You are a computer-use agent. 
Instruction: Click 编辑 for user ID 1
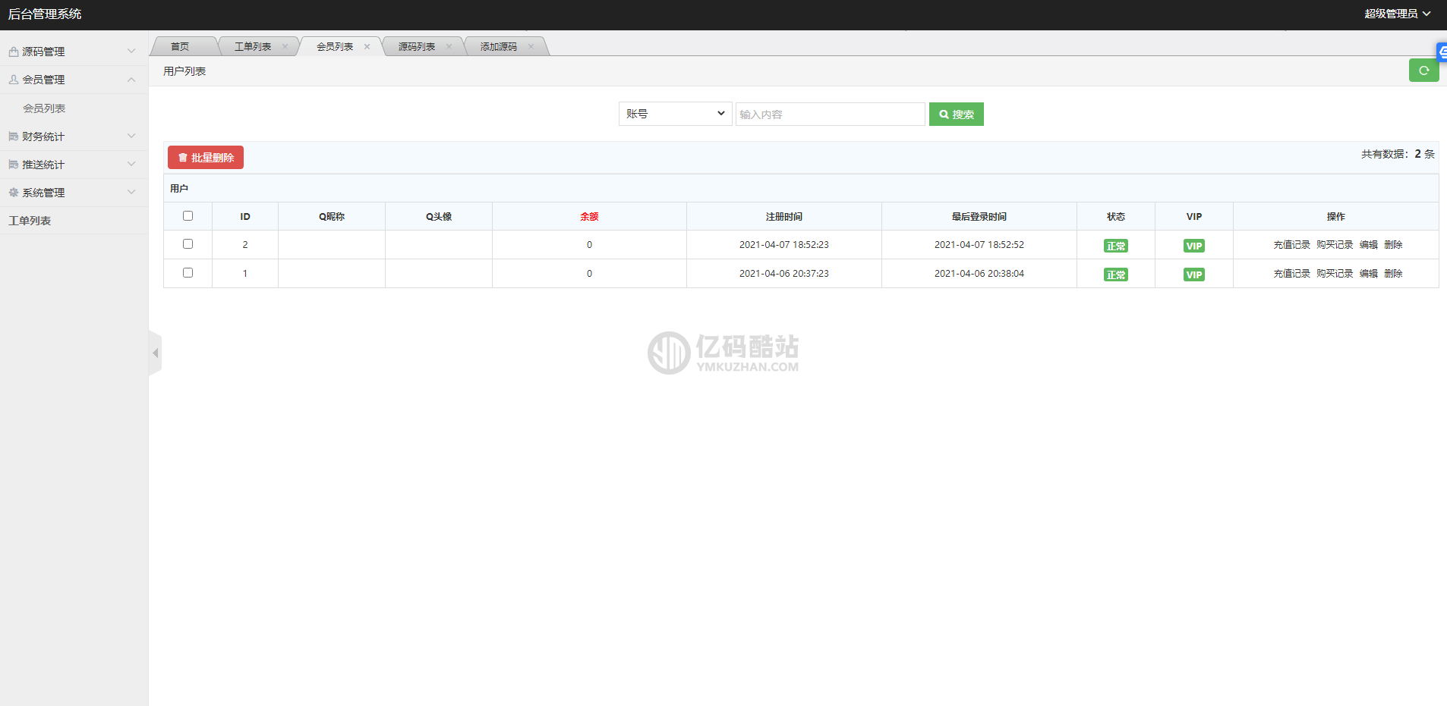coord(1368,274)
